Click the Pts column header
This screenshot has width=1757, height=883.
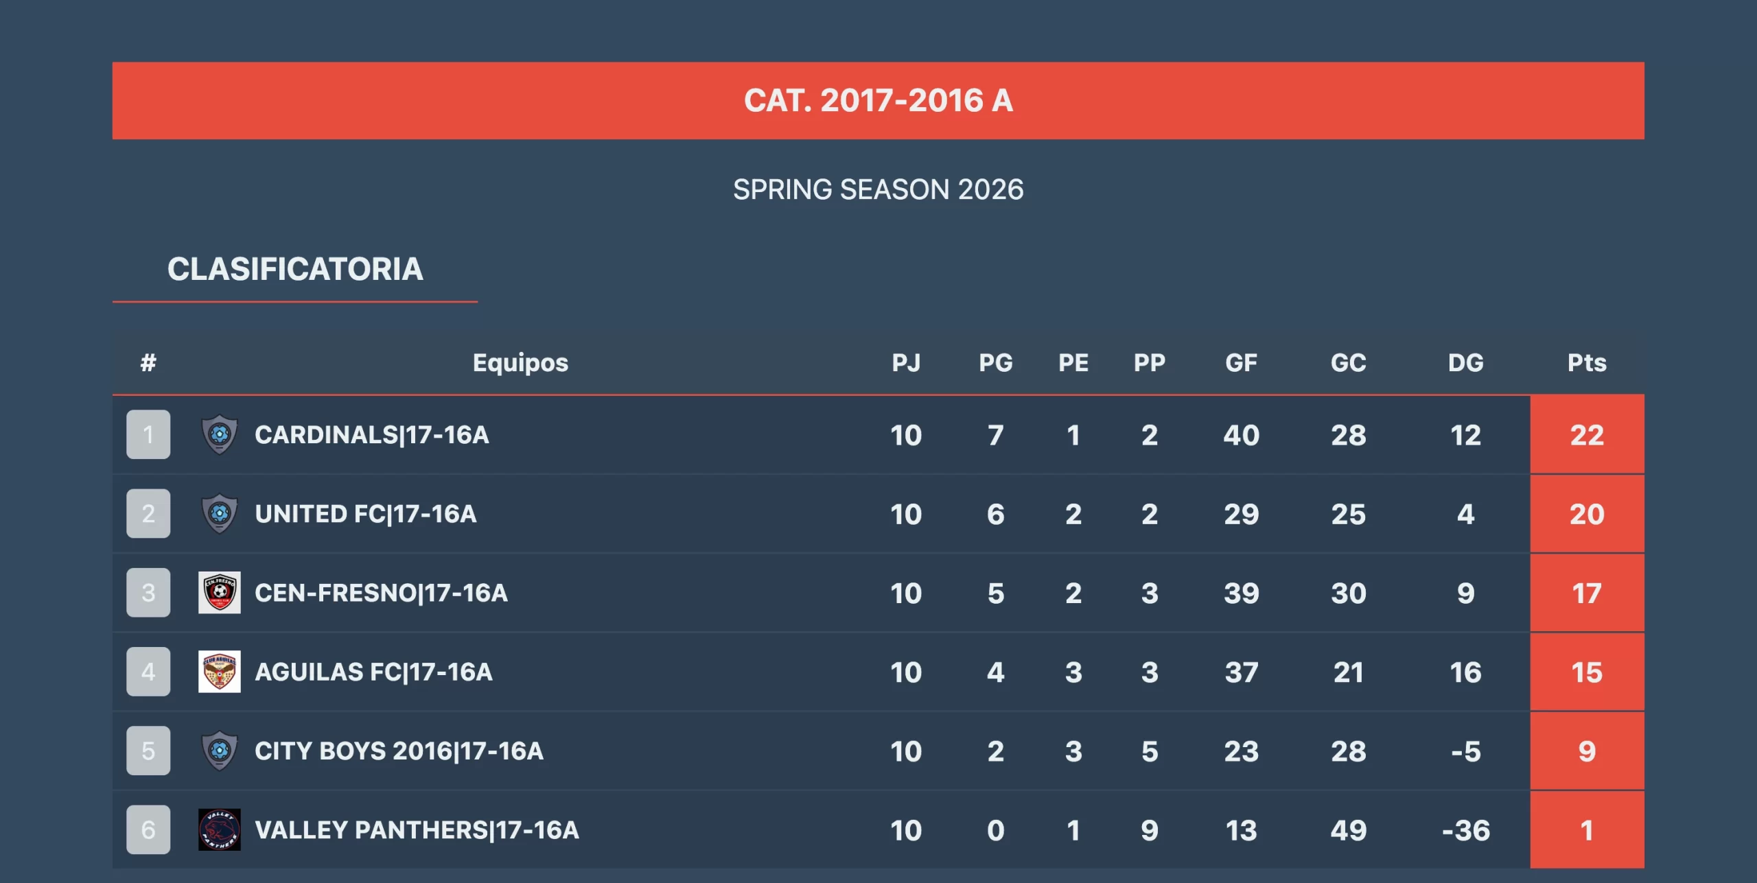pos(1586,362)
